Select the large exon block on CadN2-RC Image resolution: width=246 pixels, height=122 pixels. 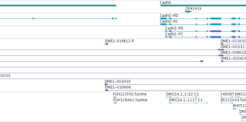click(x=215, y=24)
